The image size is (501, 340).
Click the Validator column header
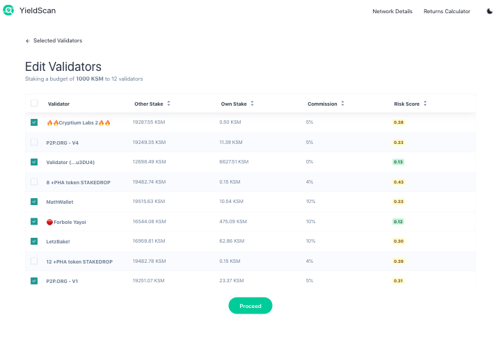(x=58, y=104)
